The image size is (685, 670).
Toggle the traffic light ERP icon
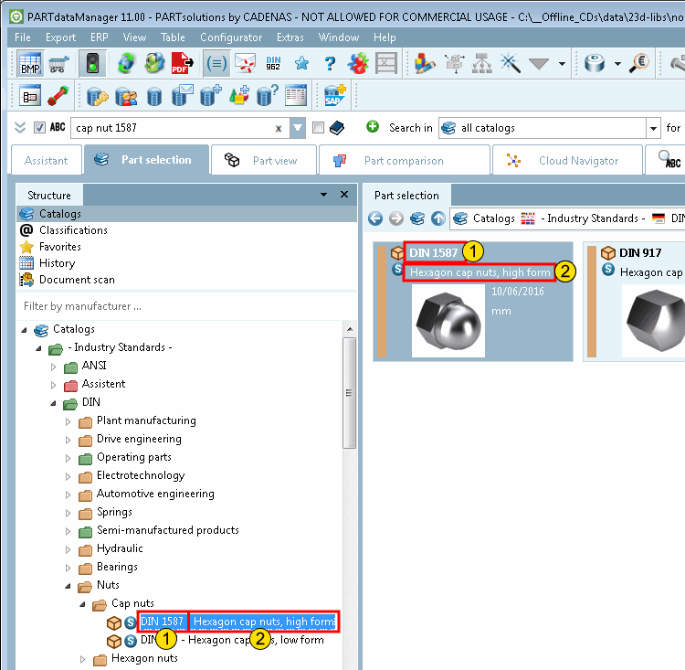click(x=92, y=64)
